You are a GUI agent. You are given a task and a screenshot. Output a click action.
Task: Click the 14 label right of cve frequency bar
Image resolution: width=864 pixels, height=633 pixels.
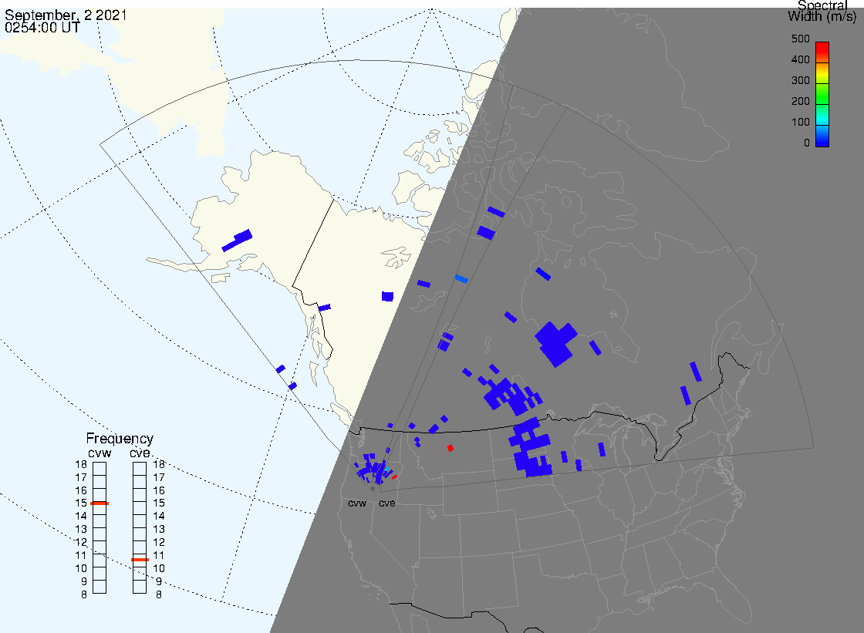pyautogui.click(x=159, y=517)
